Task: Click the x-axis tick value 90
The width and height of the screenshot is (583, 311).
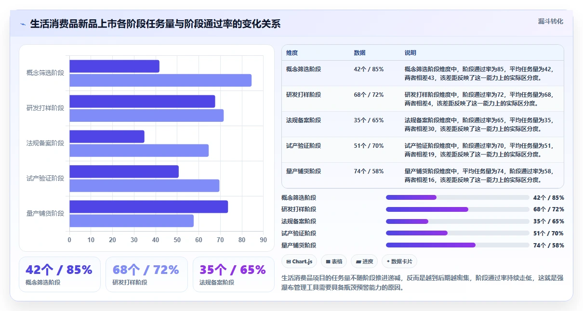Action: [x=263, y=240]
